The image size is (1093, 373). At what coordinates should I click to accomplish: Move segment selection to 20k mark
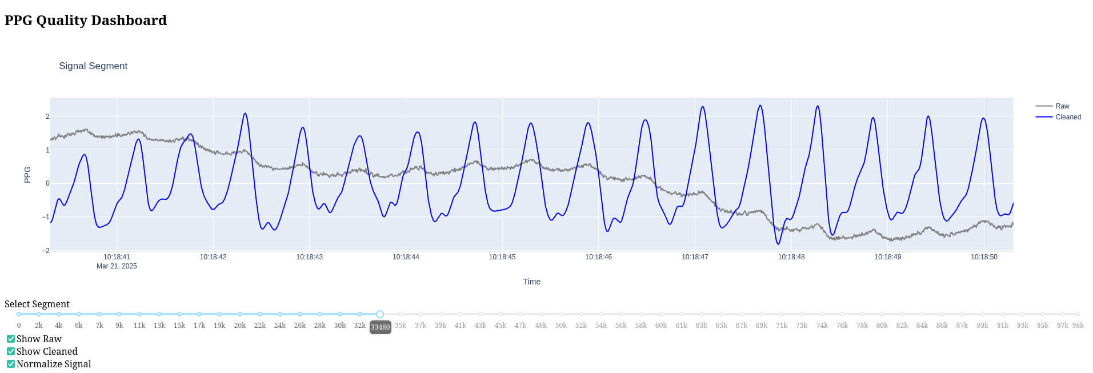click(240, 314)
